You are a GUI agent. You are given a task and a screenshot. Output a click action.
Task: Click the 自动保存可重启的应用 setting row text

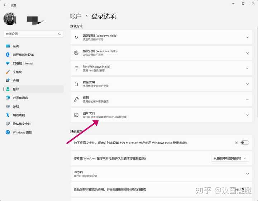[110, 189]
